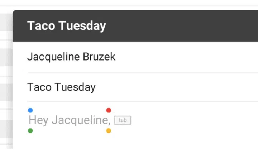Image resolution: width=258 pixels, height=163 pixels.
Task: Click the tab key hint badge
Action: pyautogui.click(x=123, y=120)
